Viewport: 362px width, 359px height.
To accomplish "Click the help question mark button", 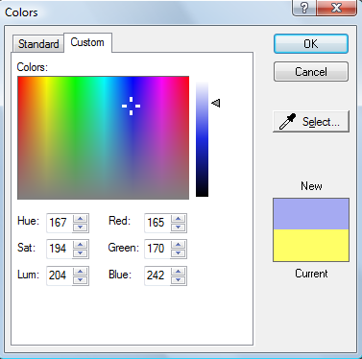I will [304, 8].
